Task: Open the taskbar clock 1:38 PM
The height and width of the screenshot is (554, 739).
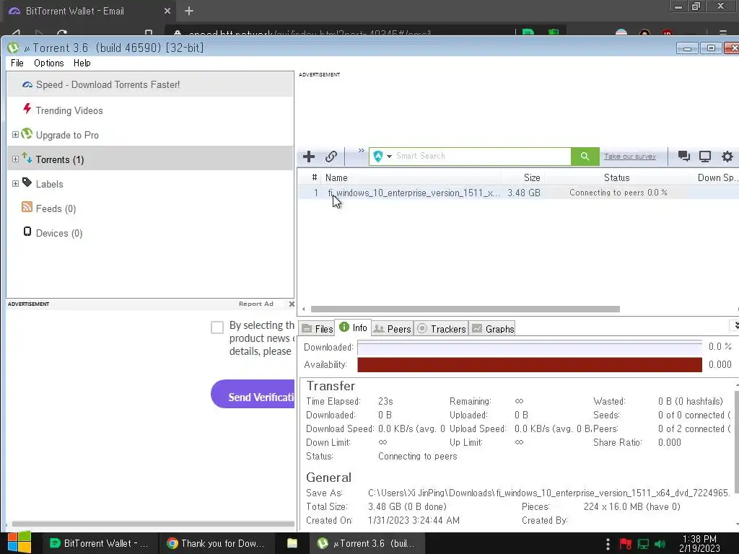Action: tap(699, 543)
